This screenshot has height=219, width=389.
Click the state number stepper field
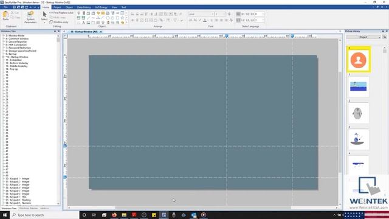click(x=260, y=14)
